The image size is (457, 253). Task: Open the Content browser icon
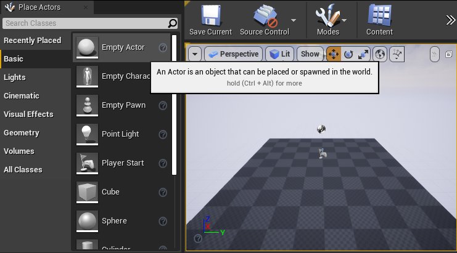point(379,15)
